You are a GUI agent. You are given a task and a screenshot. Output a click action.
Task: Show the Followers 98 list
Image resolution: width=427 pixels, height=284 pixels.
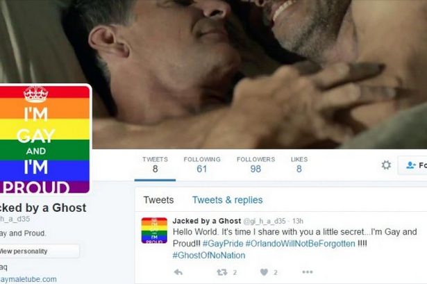[x=256, y=165]
